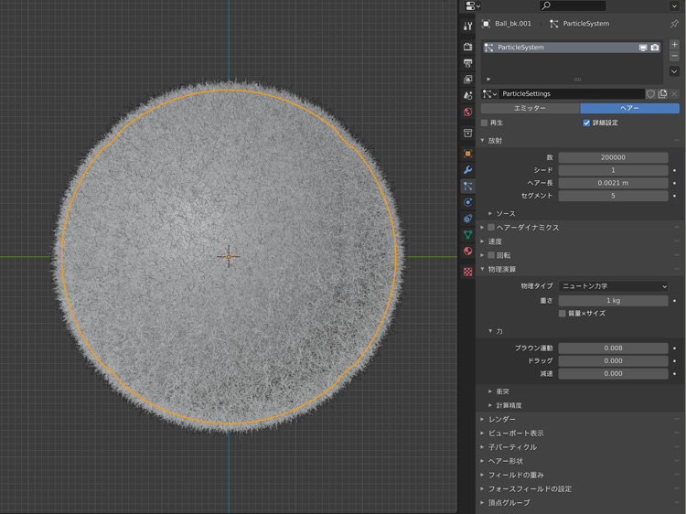
Task: Toggle render visibility of ParticleSystem
Action: (x=655, y=48)
